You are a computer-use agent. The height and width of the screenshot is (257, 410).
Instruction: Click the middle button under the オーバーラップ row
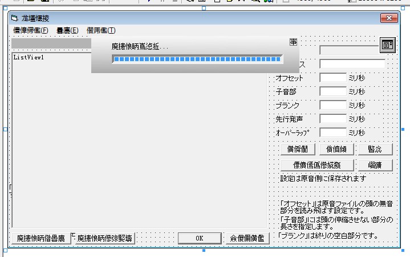[336, 149]
